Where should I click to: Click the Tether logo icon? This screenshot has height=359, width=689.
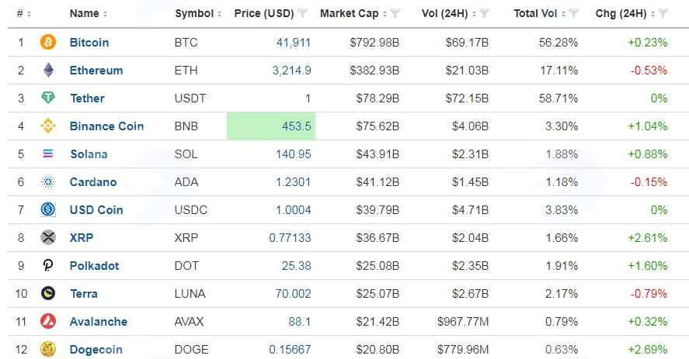(x=48, y=98)
